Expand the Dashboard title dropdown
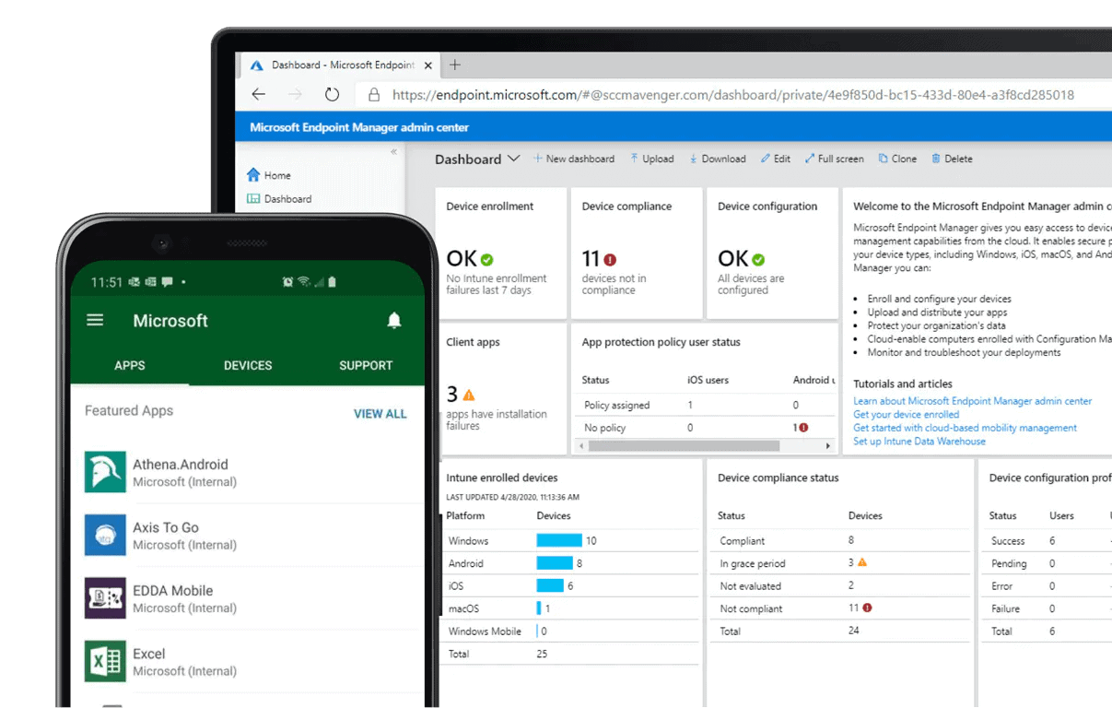Image resolution: width=1112 pixels, height=708 pixels. coord(513,159)
